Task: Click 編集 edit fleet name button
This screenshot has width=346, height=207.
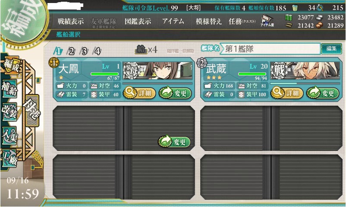Action: click(331, 49)
